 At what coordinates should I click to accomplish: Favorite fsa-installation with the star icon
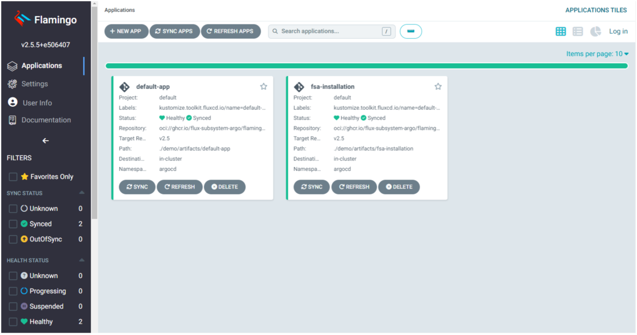pyautogui.click(x=438, y=87)
